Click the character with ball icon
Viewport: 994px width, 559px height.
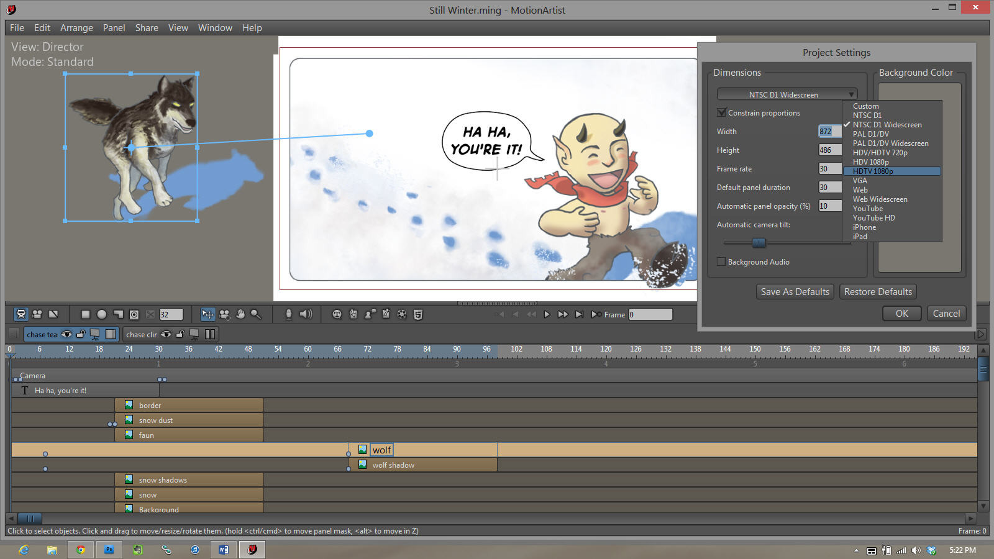(370, 314)
